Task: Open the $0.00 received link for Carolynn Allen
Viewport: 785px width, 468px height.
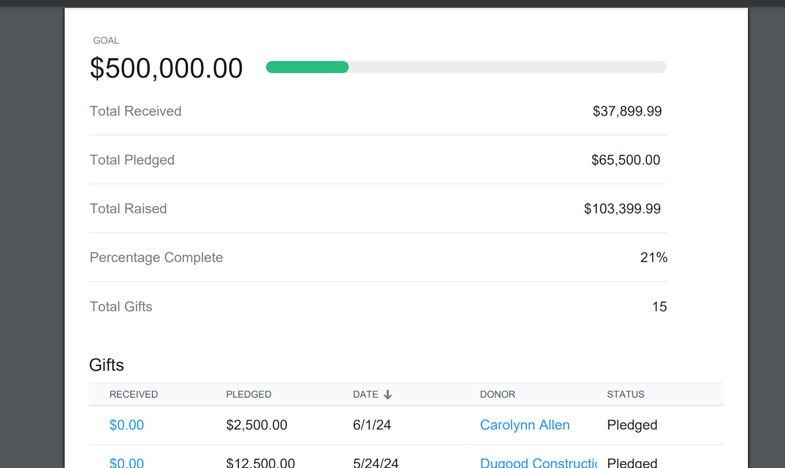Action: tap(126, 425)
